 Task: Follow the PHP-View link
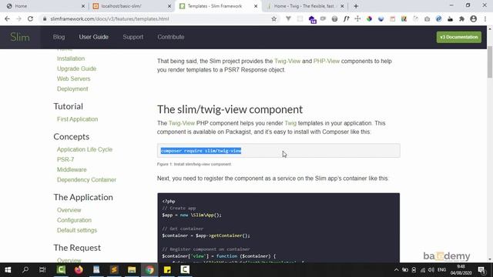[x=327, y=62]
